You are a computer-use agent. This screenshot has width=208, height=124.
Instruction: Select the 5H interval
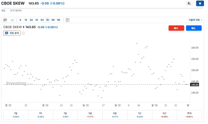[x=42, y=20]
